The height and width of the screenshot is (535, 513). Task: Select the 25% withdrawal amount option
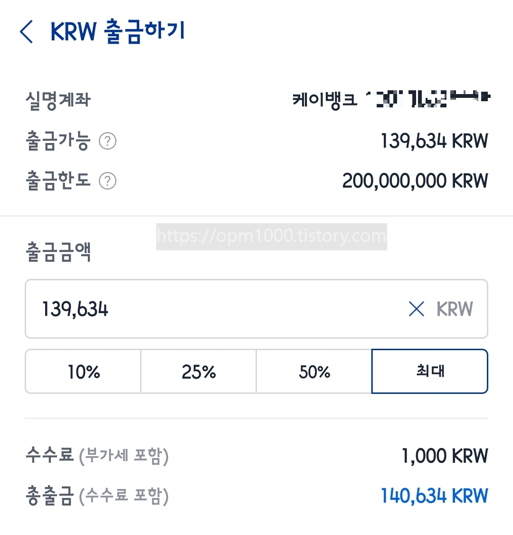click(198, 372)
